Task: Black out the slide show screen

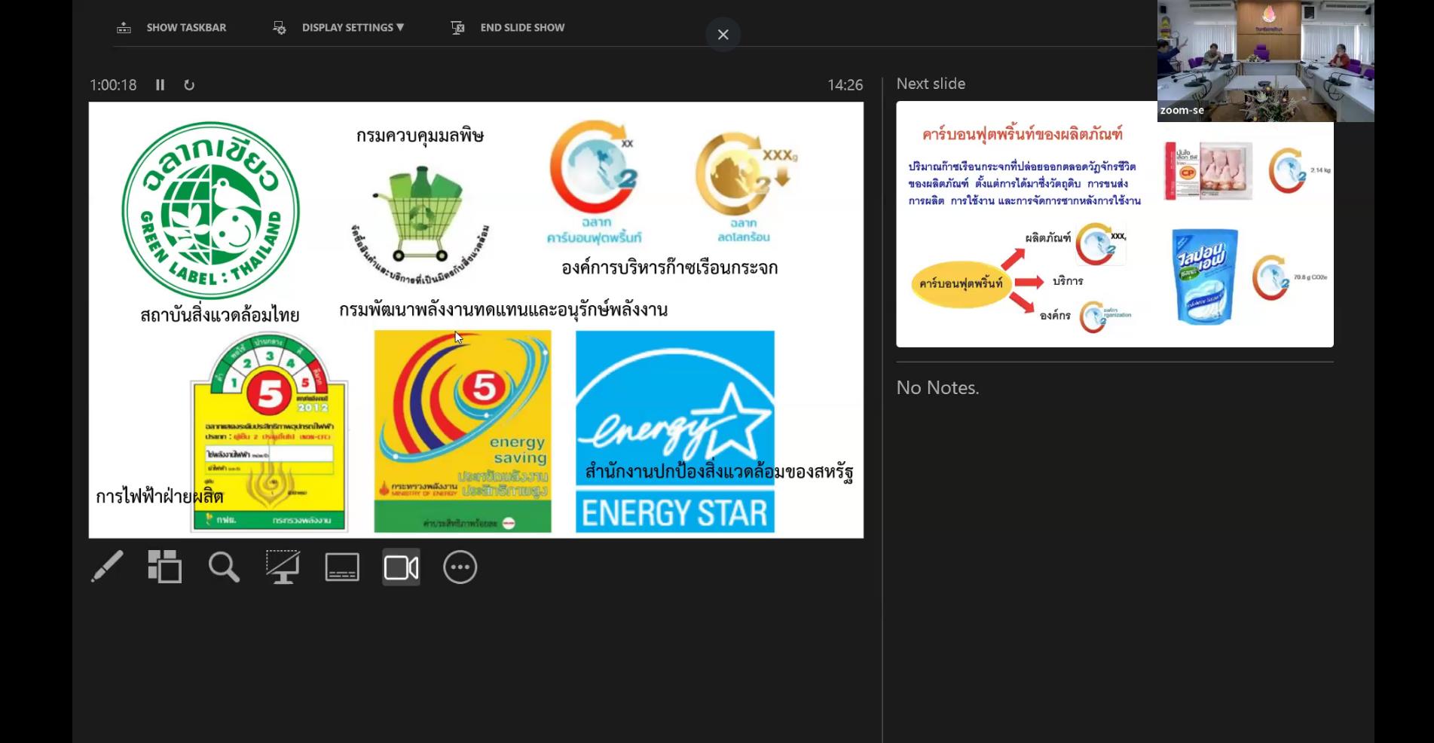Action: [x=283, y=567]
